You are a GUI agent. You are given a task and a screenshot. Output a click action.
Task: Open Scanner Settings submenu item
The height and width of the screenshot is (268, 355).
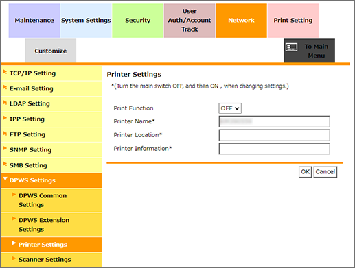[x=51, y=260]
